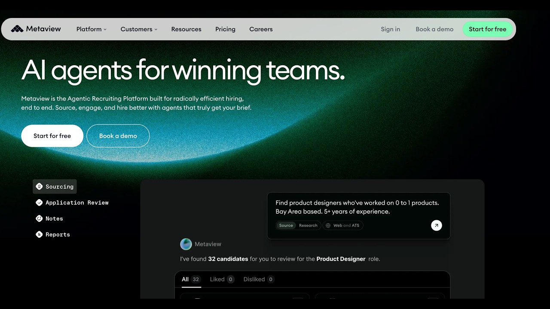Image resolution: width=550 pixels, height=309 pixels.
Task: Select the Research mode toggle
Action: 308,225
